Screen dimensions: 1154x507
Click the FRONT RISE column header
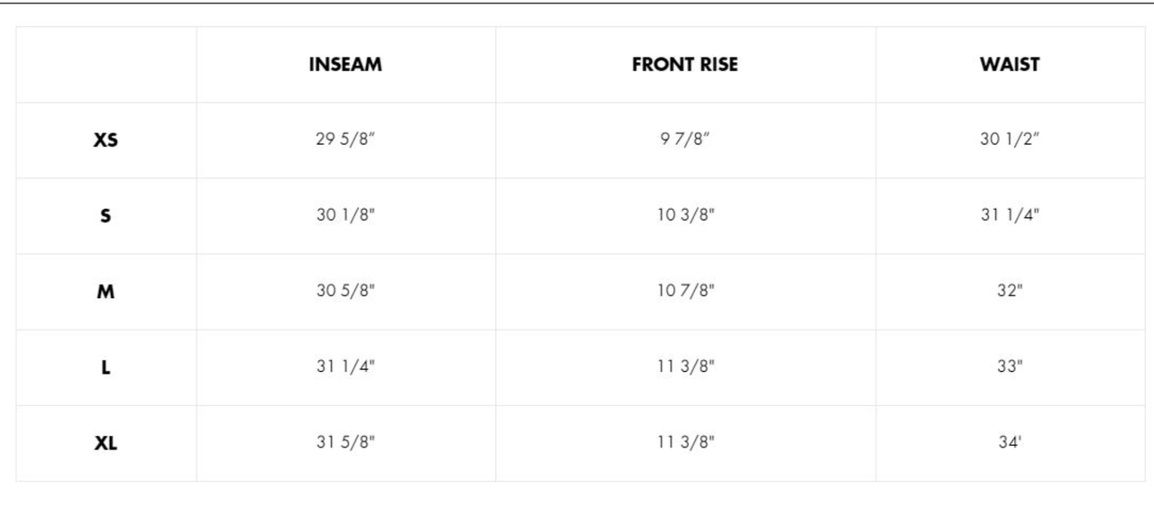(684, 65)
